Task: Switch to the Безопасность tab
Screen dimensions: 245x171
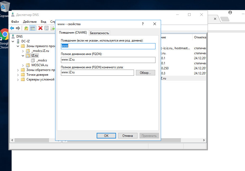Action: [99, 33]
